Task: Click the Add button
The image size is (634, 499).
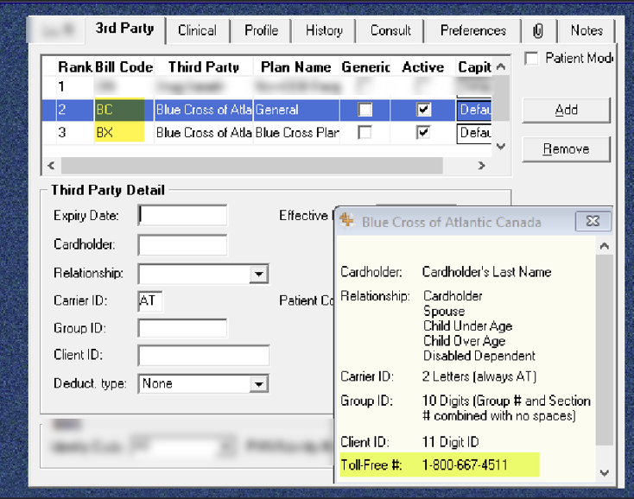Action: point(566,110)
